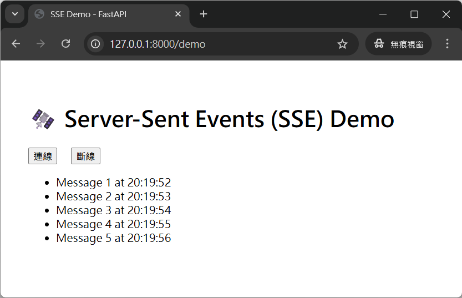This screenshot has width=462, height=298.
Task: View site information icon in address bar
Action: coord(95,44)
